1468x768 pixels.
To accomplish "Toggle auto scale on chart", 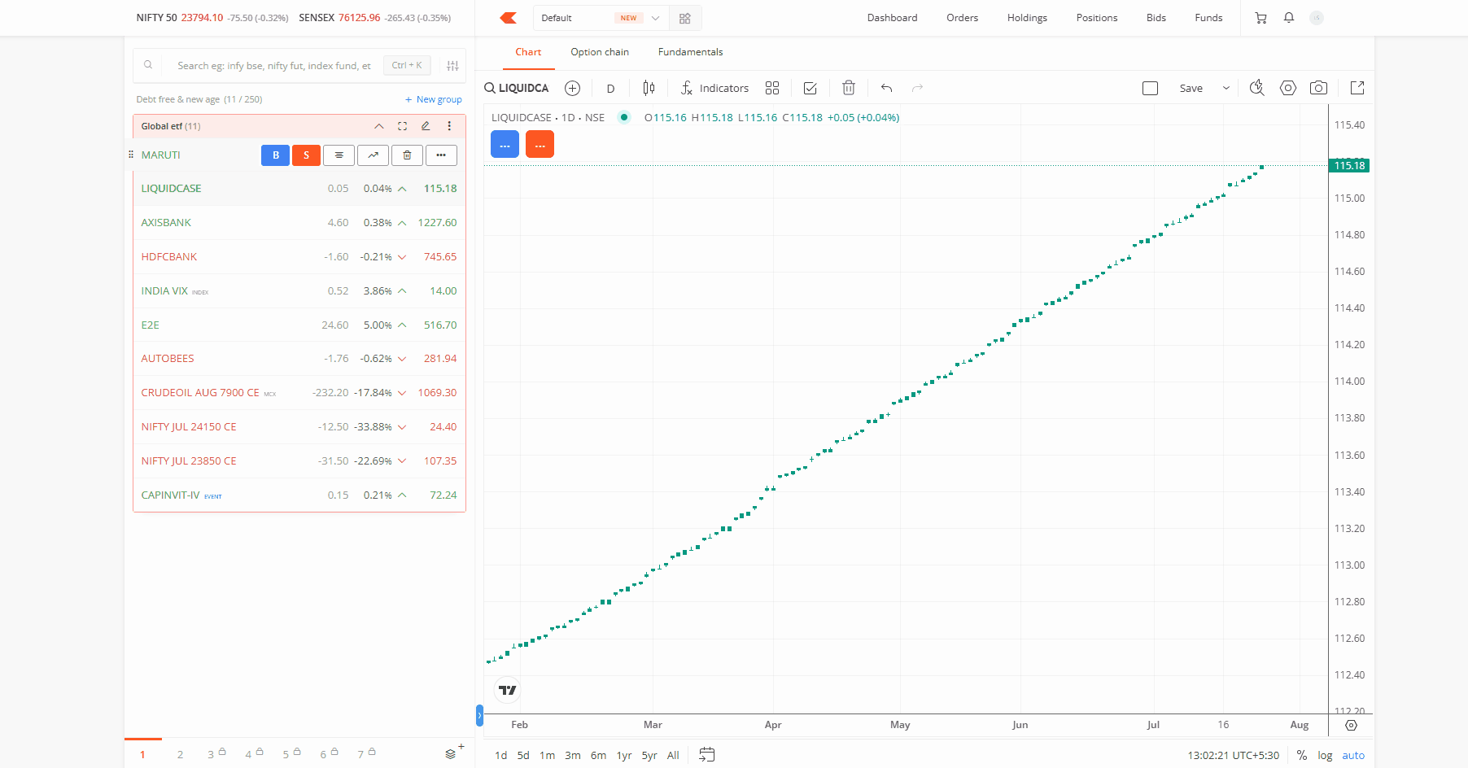I will 1353,755.
